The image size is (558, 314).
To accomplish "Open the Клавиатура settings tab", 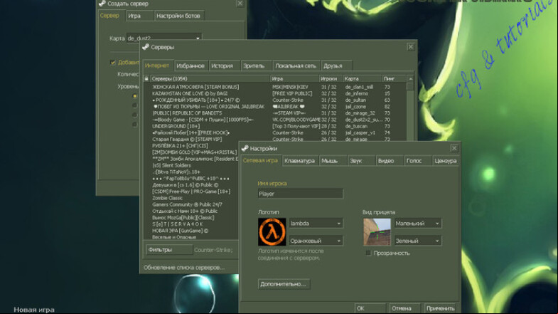I will tap(300, 161).
